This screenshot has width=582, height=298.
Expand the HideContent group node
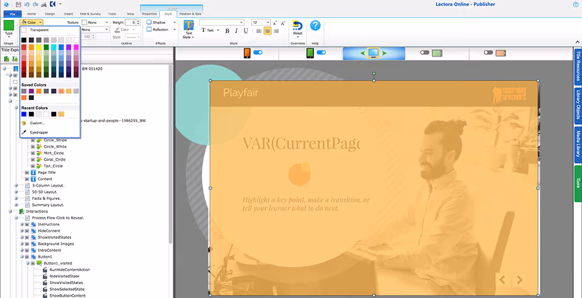22,231
